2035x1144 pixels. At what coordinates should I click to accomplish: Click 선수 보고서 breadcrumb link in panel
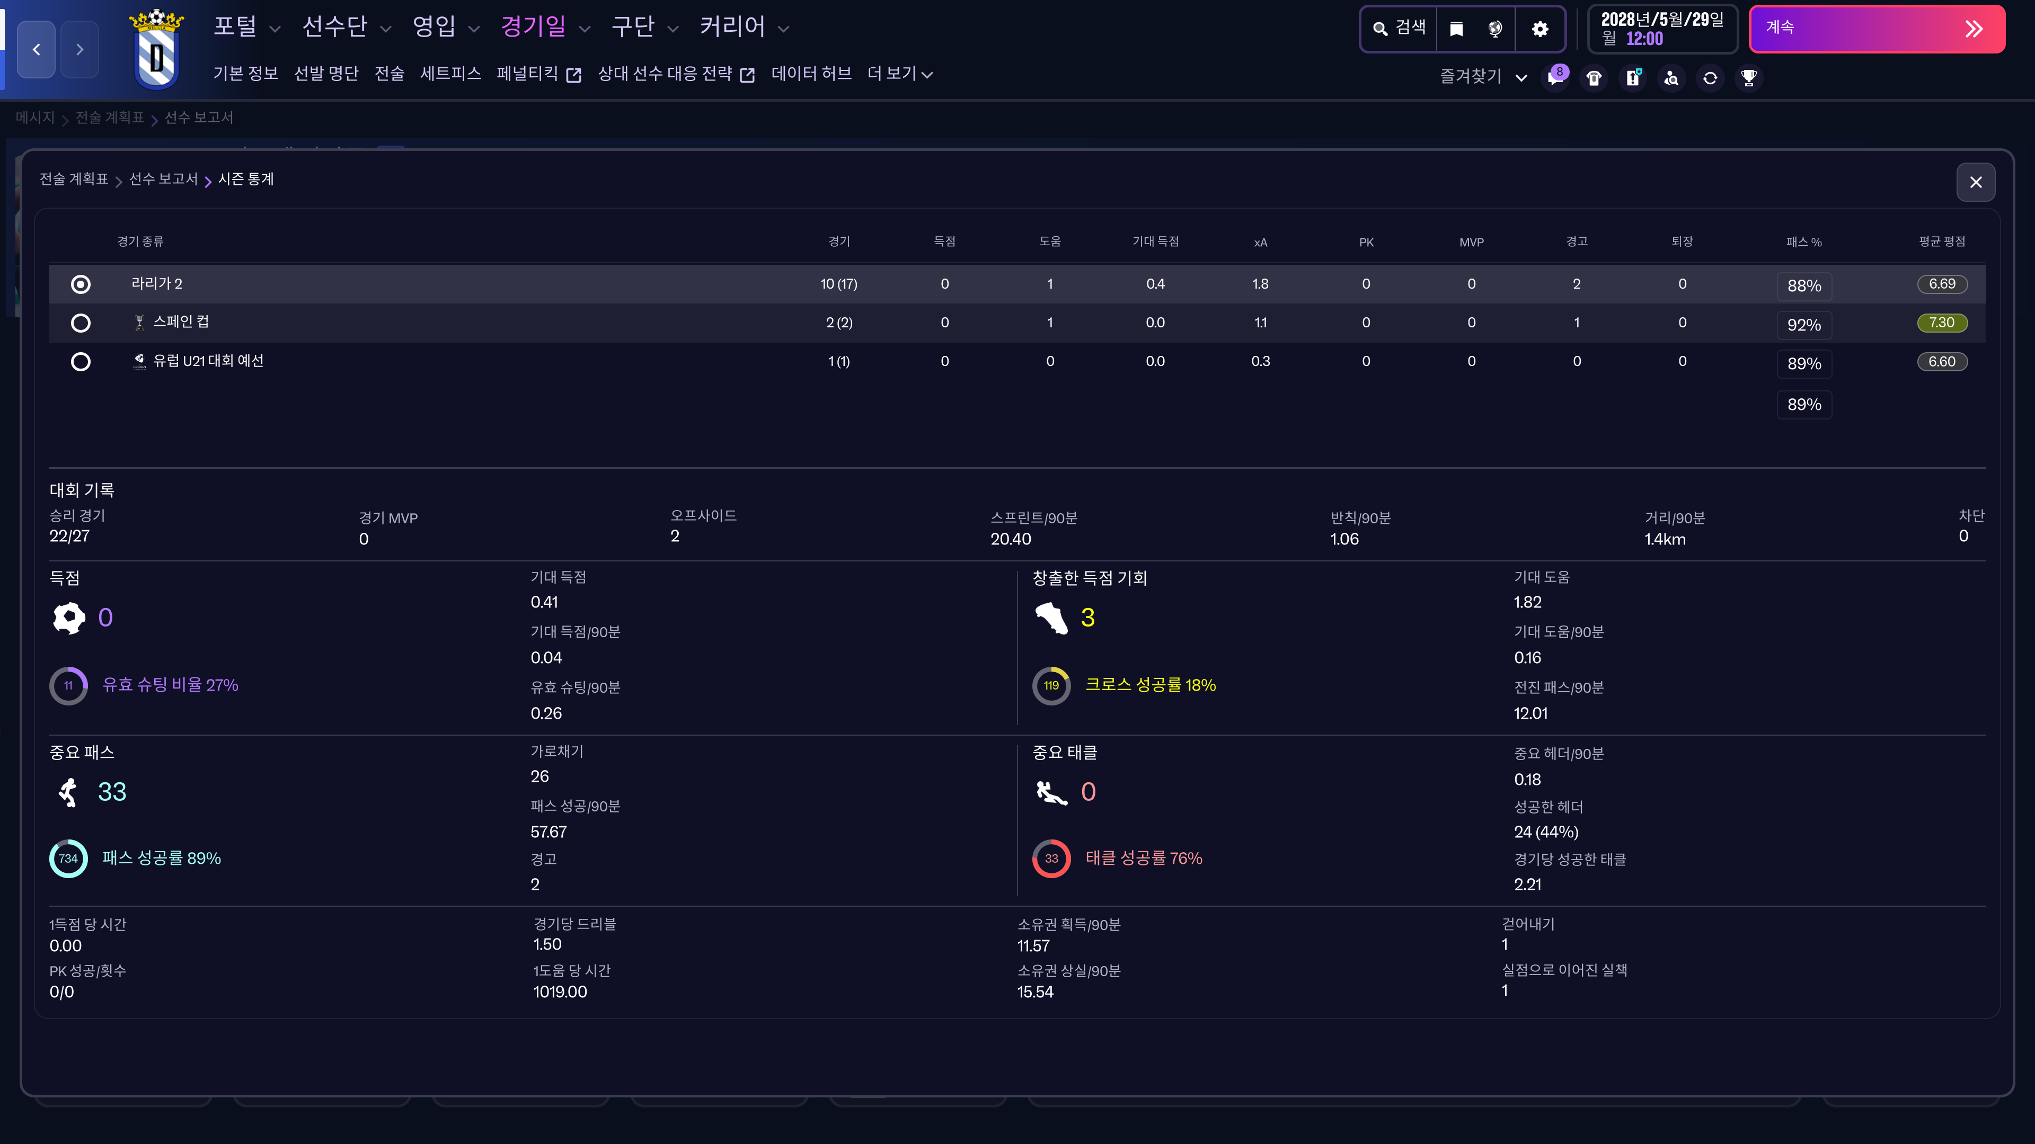[x=163, y=179]
